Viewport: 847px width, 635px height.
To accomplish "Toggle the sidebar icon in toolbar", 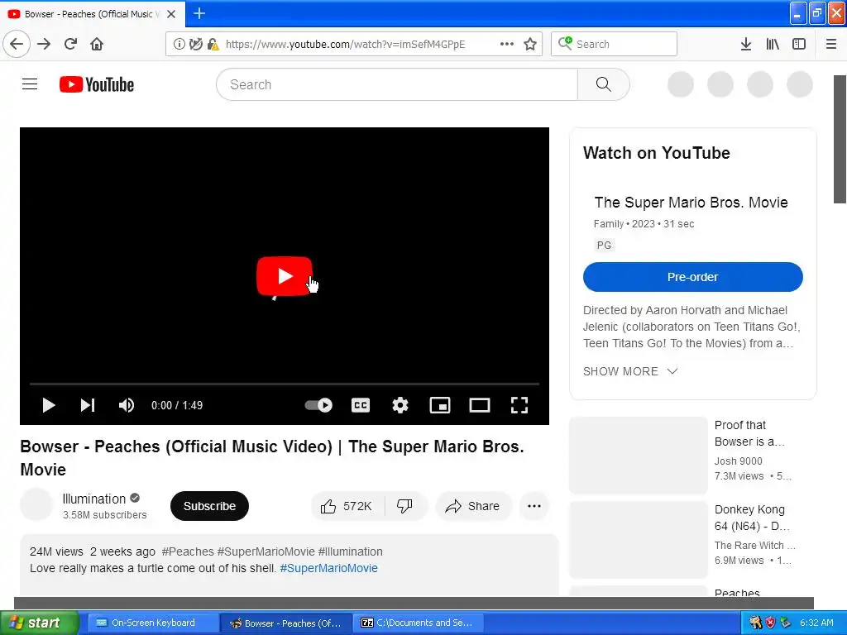I will pyautogui.click(x=799, y=44).
